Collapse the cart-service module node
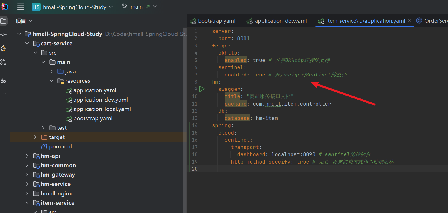The height and width of the screenshot is (213, 448). tap(27, 44)
